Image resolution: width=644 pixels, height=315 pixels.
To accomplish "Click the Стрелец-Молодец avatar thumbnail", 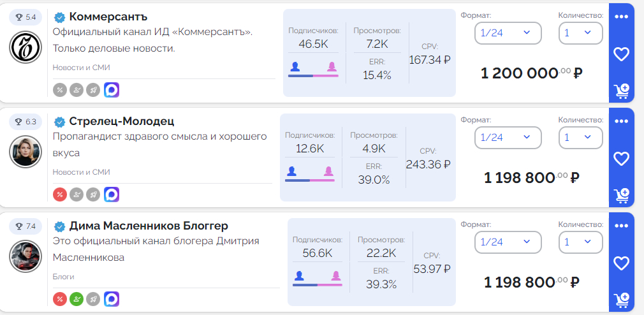I will [26, 152].
